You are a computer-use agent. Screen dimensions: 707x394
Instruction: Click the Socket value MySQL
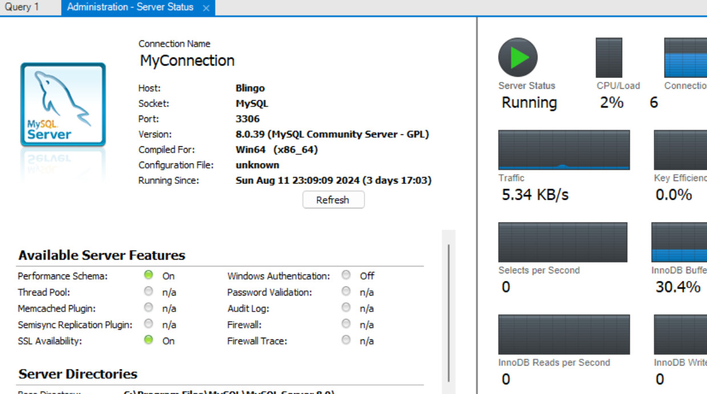(x=251, y=104)
